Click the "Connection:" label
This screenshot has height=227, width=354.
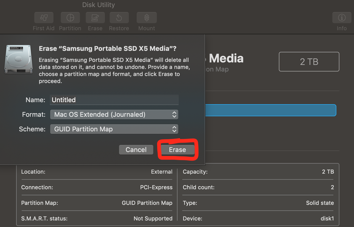[x=37, y=187]
